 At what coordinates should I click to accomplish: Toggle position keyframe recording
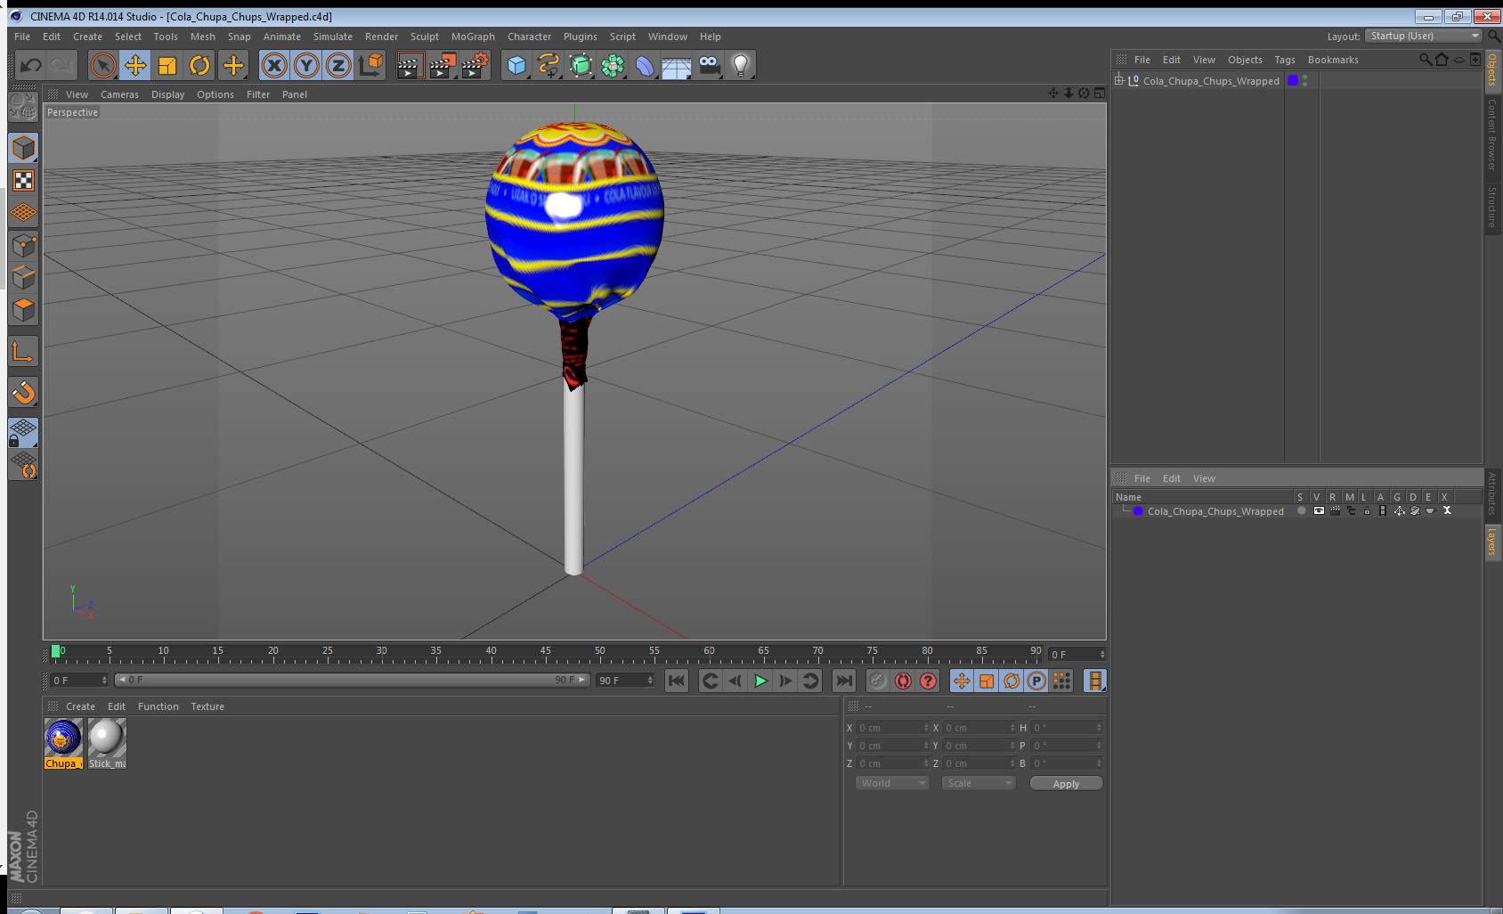click(962, 681)
